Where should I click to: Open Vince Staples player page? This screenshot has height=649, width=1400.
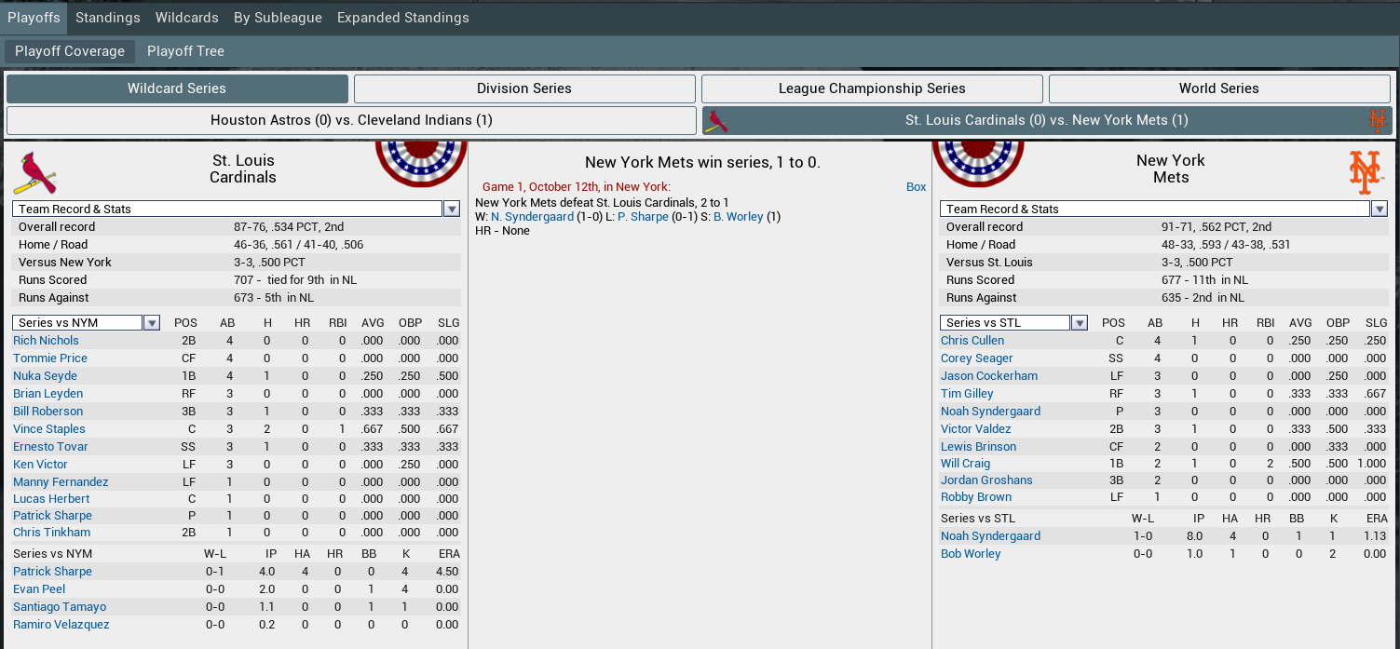coord(49,429)
